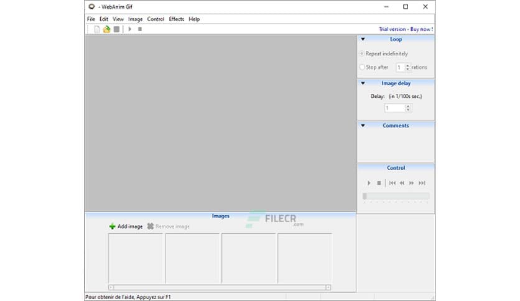Click right arrow of Images scrollbar
This screenshot has width=520, height=301.
(328, 287)
